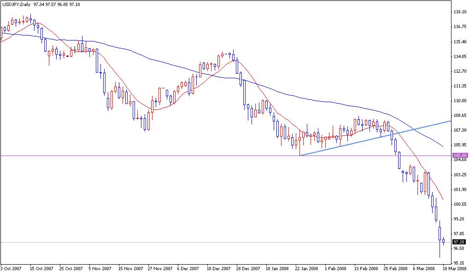Click the 108.65 price axis label

click(460, 116)
